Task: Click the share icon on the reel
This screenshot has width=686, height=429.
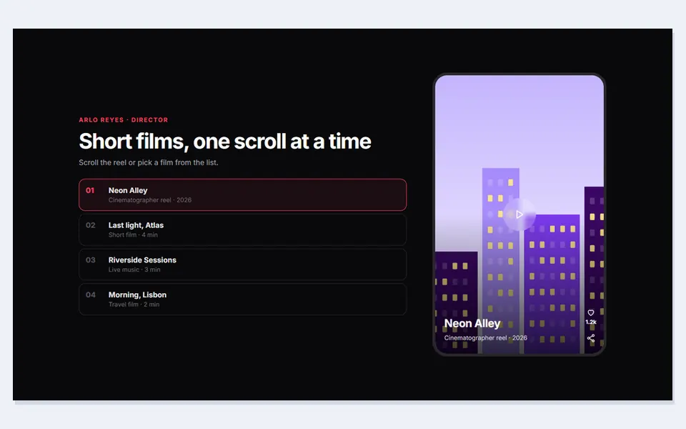Action: coord(591,338)
